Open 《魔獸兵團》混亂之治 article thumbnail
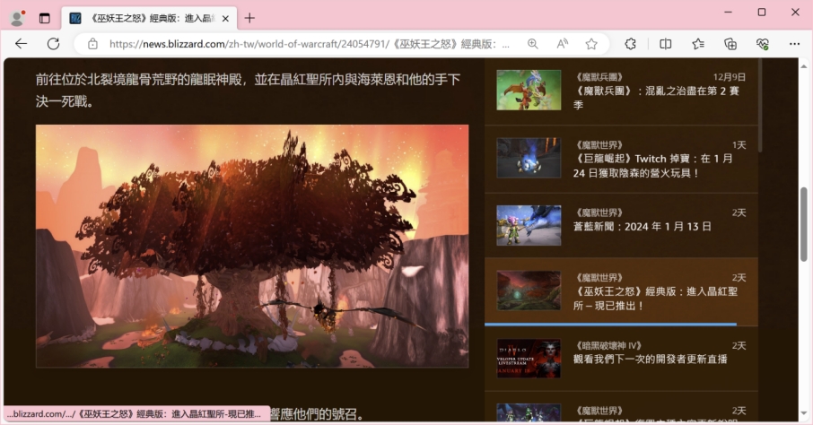The width and height of the screenshot is (813, 425). [529, 91]
